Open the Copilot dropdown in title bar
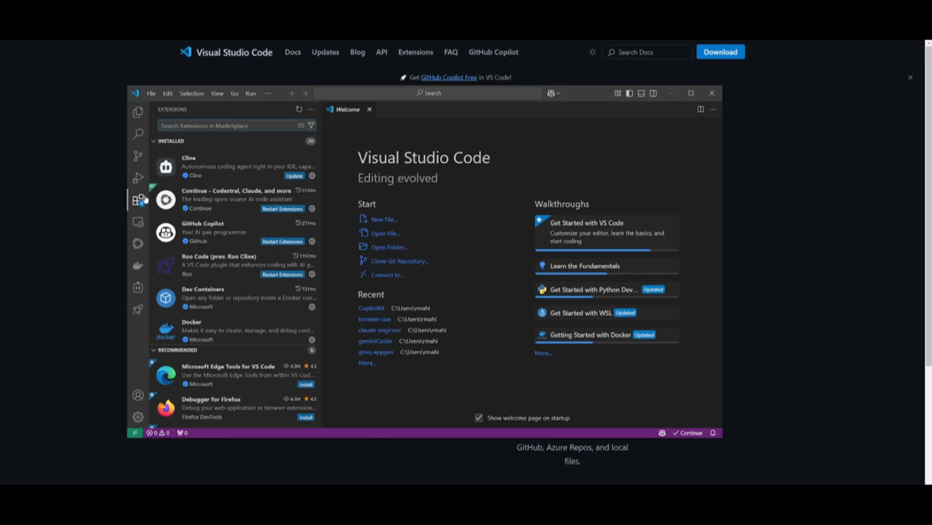Viewport: 932px width, 525px height. (553, 93)
